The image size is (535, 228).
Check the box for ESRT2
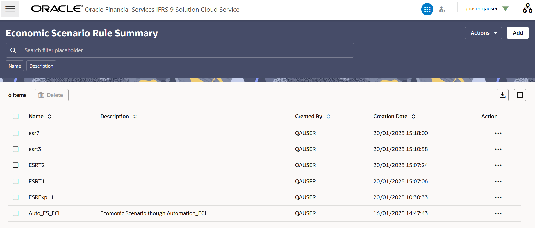click(16, 165)
